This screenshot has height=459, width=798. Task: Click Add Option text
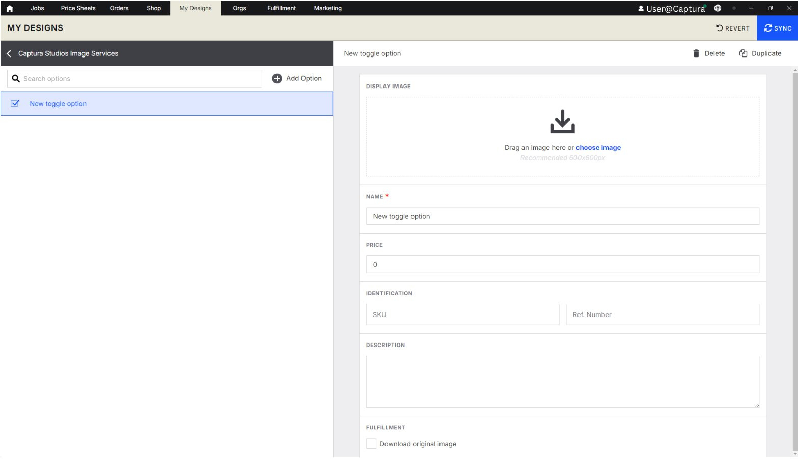[304, 78]
